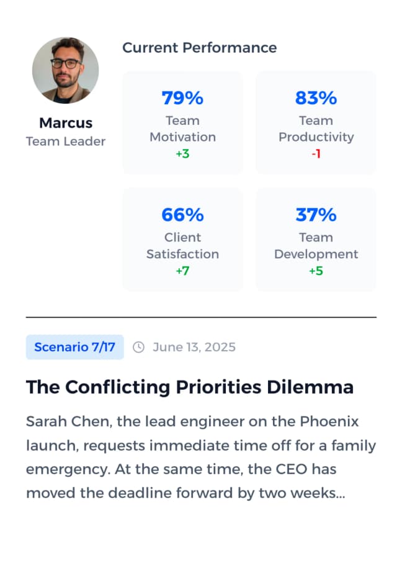Select the scenario title text
The height and width of the screenshot is (563, 397).
190,387
